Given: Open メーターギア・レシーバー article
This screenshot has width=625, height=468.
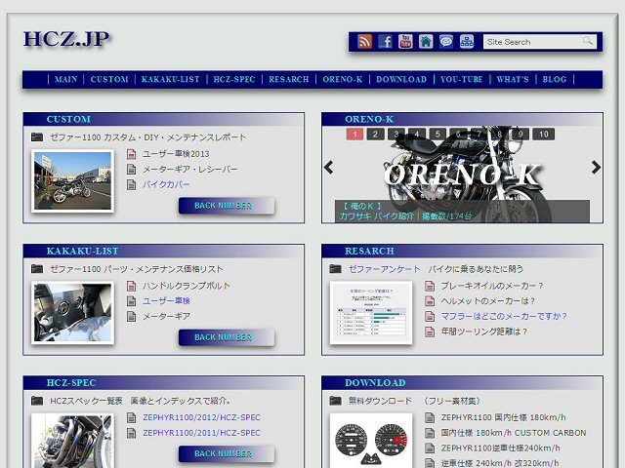Looking at the screenshot, I should pyautogui.click(x=190, y=169).
